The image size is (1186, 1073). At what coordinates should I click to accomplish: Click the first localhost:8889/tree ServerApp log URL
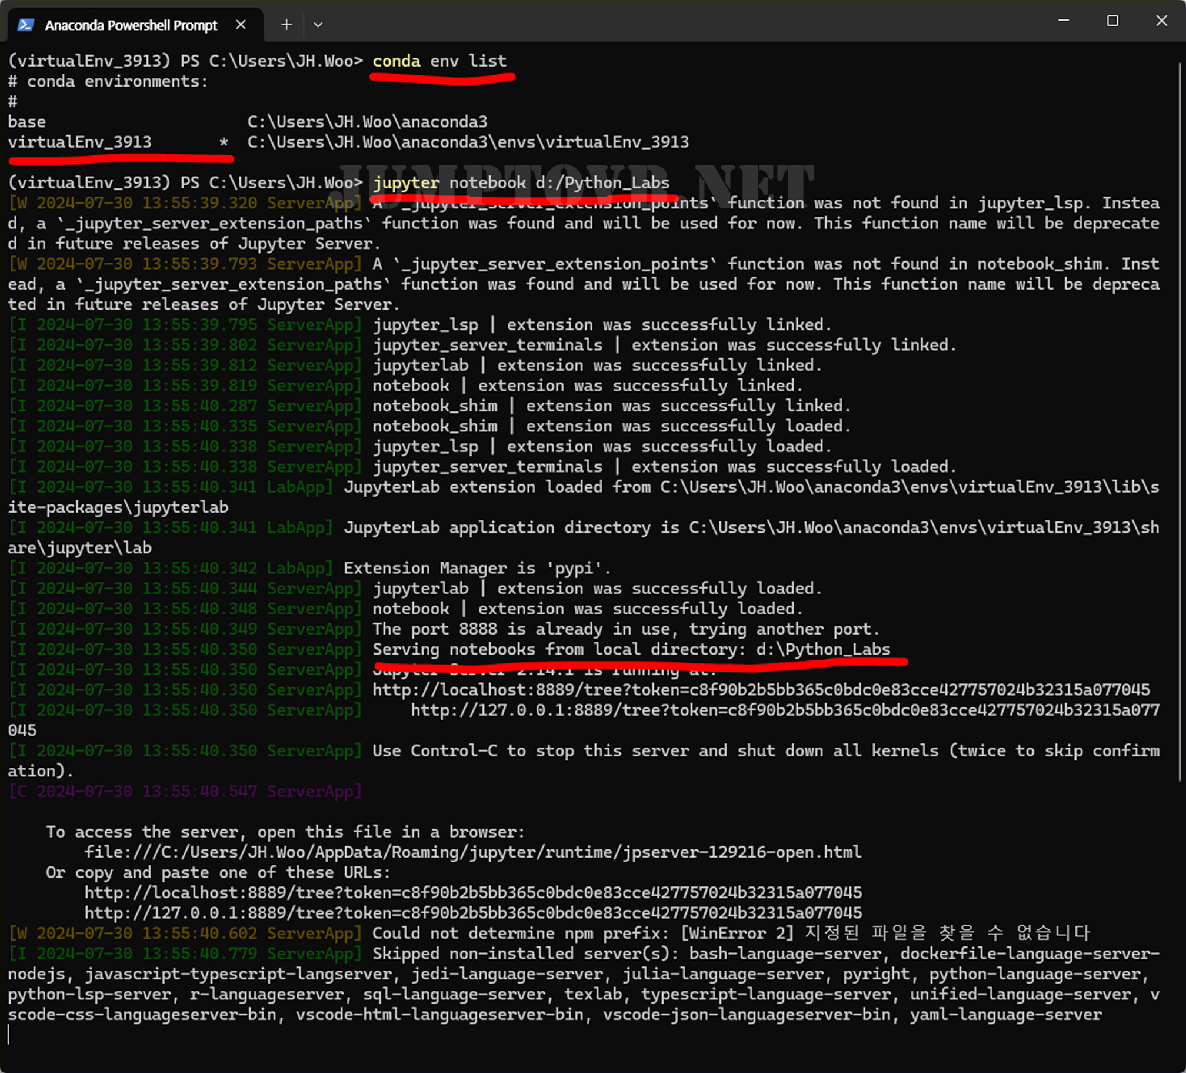coord(761,689)
